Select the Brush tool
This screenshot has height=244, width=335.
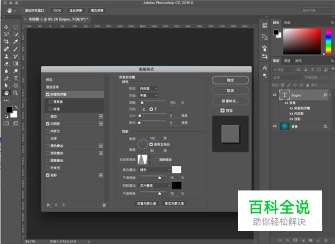[15, 49]
